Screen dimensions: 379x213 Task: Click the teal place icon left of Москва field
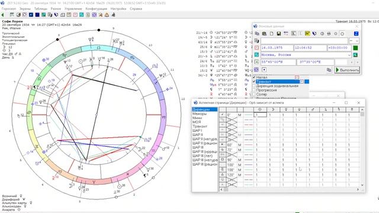click(x=256, y=55)
